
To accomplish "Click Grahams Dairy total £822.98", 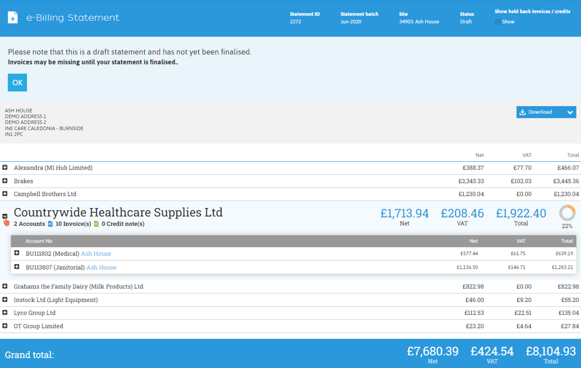I will (x=568, y=287).
